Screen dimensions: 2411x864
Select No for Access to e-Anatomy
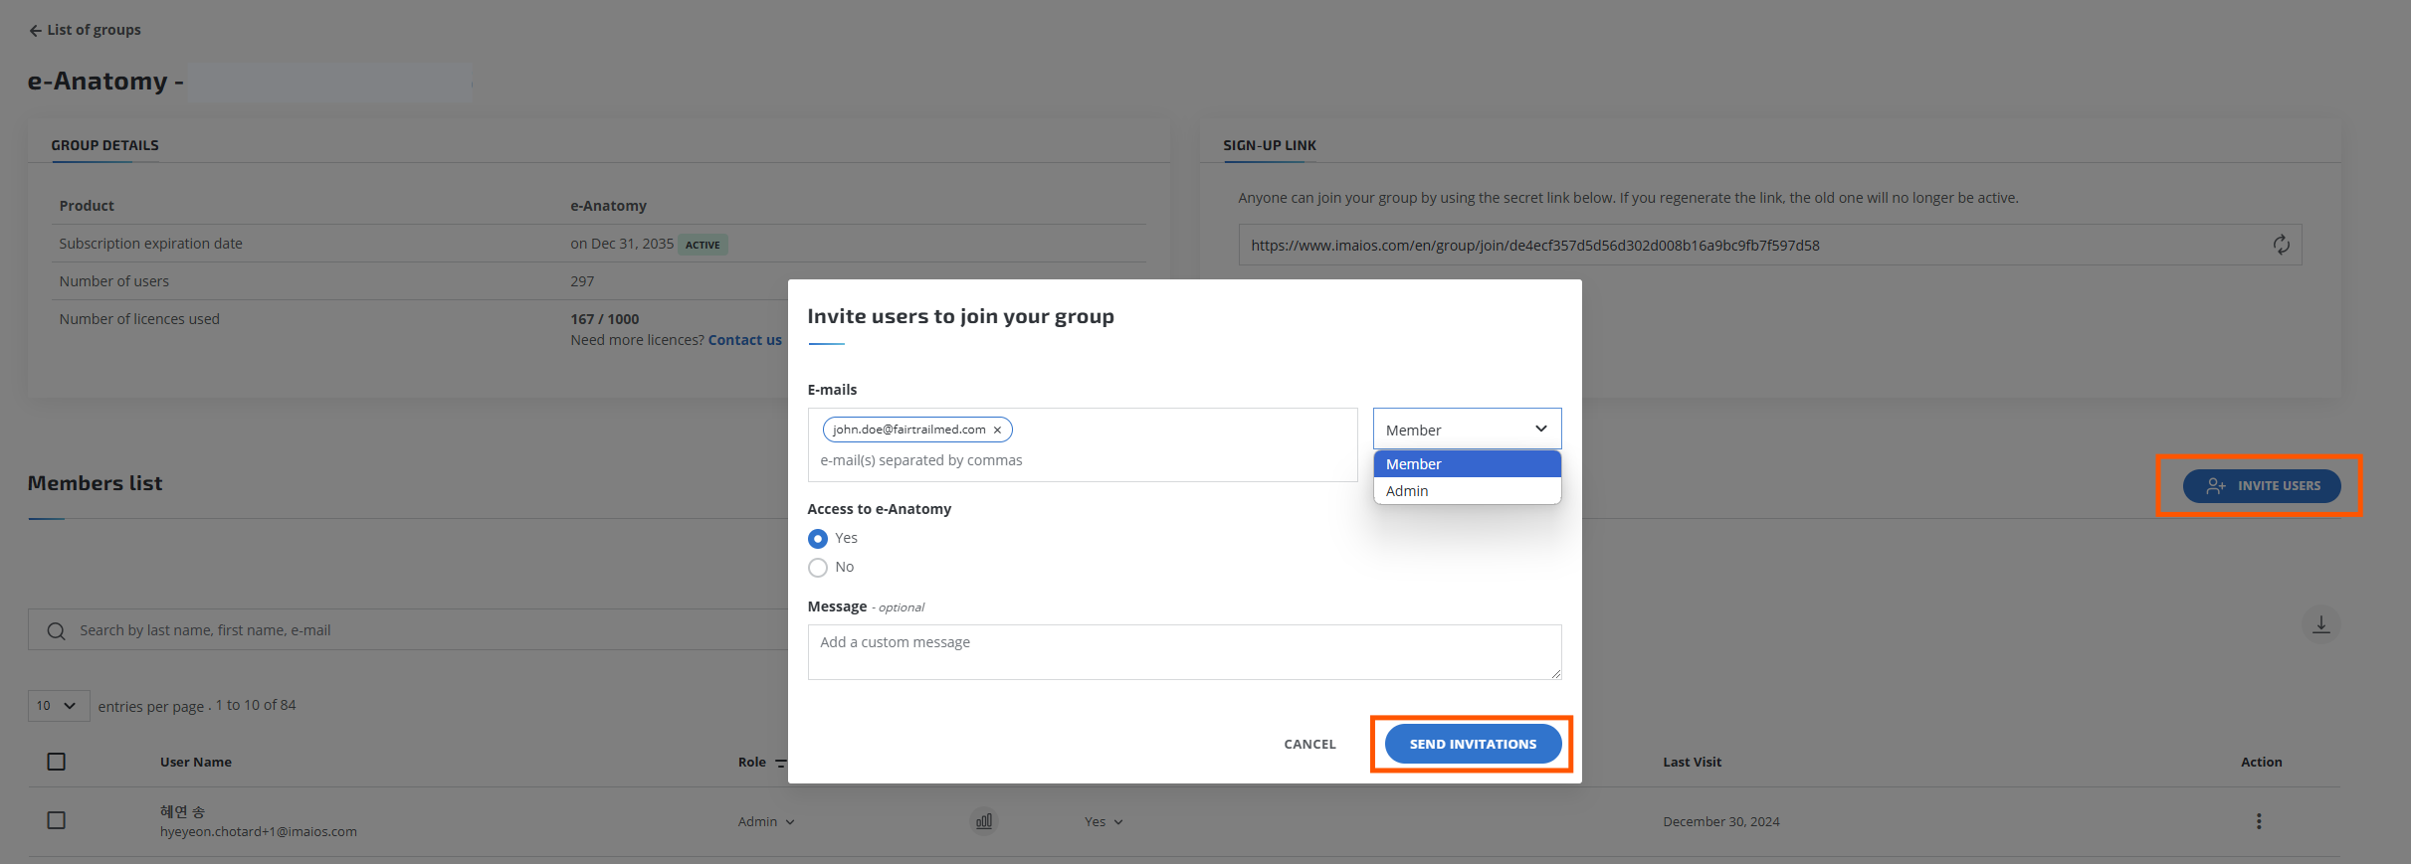point(818,568)
